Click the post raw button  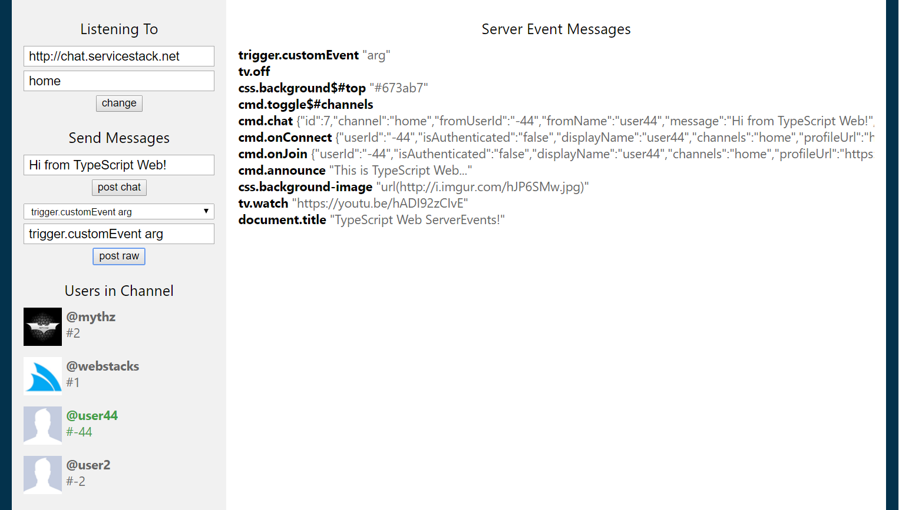tap(119, 256)
